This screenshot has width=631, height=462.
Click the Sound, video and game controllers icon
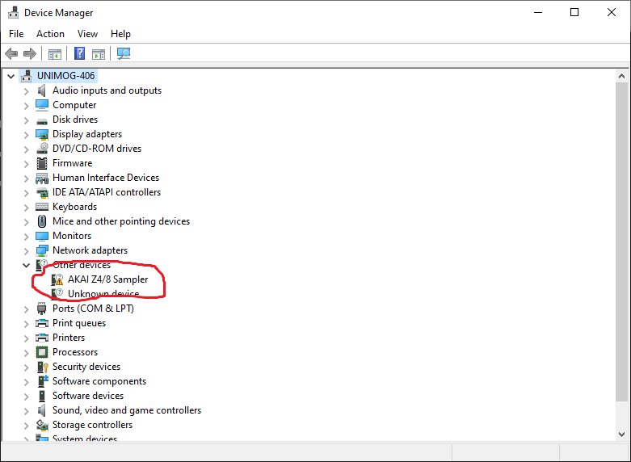coord(42,410)
